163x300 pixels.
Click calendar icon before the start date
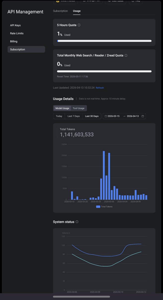click(106, 116)
